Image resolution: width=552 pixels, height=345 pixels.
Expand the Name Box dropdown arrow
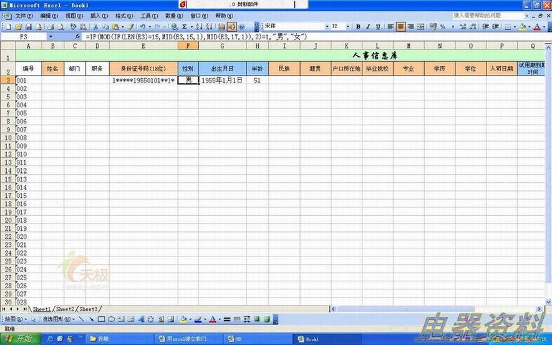[x=51, y=37]
